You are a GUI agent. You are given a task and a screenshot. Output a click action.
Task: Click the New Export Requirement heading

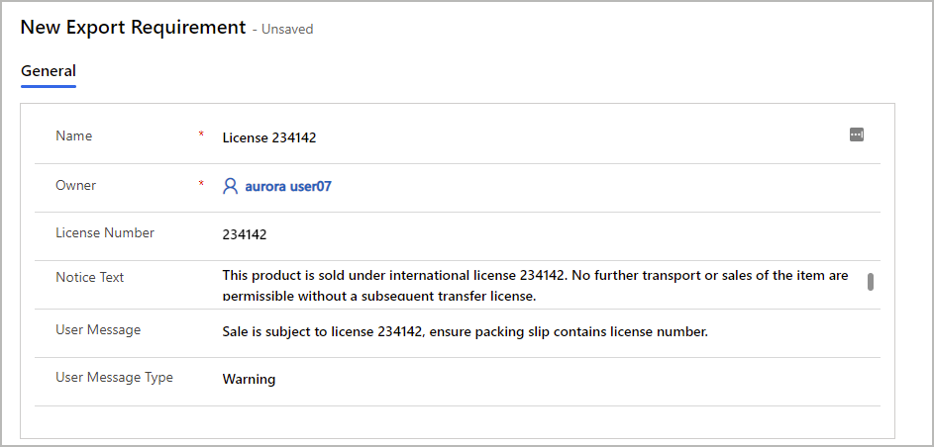pyautogui.click(x=133, y=28)
